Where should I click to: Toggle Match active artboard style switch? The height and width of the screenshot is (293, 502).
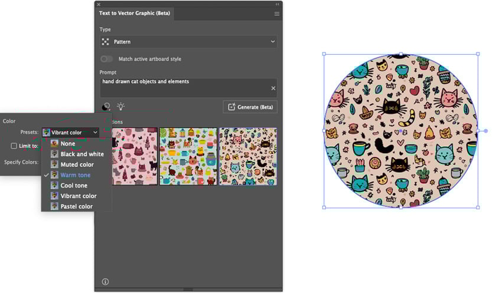[x=107, y=59]
